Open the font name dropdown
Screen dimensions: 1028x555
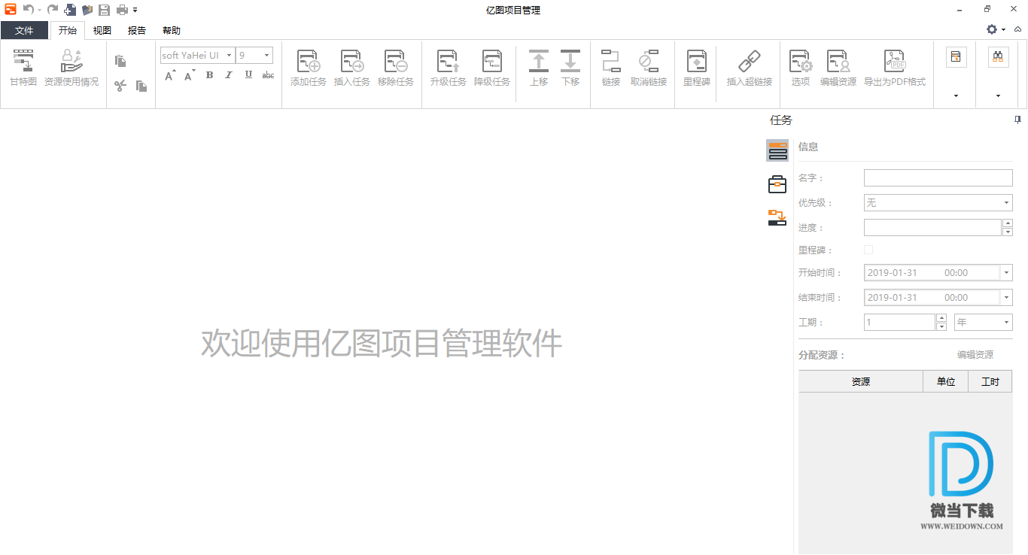[x=229, y=56]
